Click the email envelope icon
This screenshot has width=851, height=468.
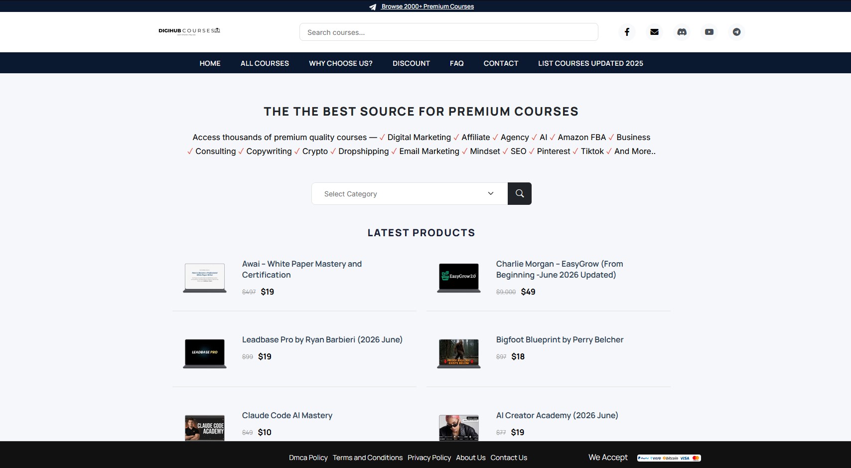pyautogui.click(x=654, y=32)
